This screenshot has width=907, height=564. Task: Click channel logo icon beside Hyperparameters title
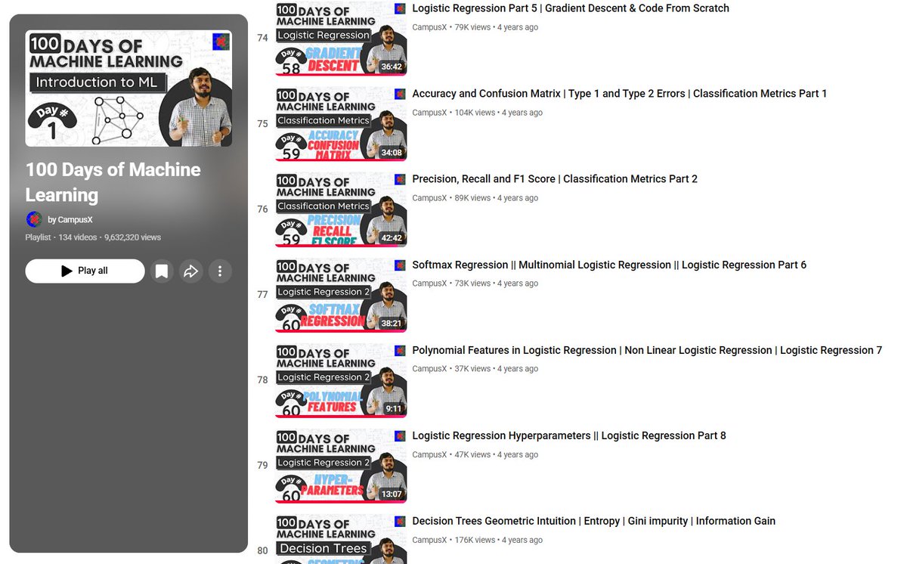click(x=400, y=436)
